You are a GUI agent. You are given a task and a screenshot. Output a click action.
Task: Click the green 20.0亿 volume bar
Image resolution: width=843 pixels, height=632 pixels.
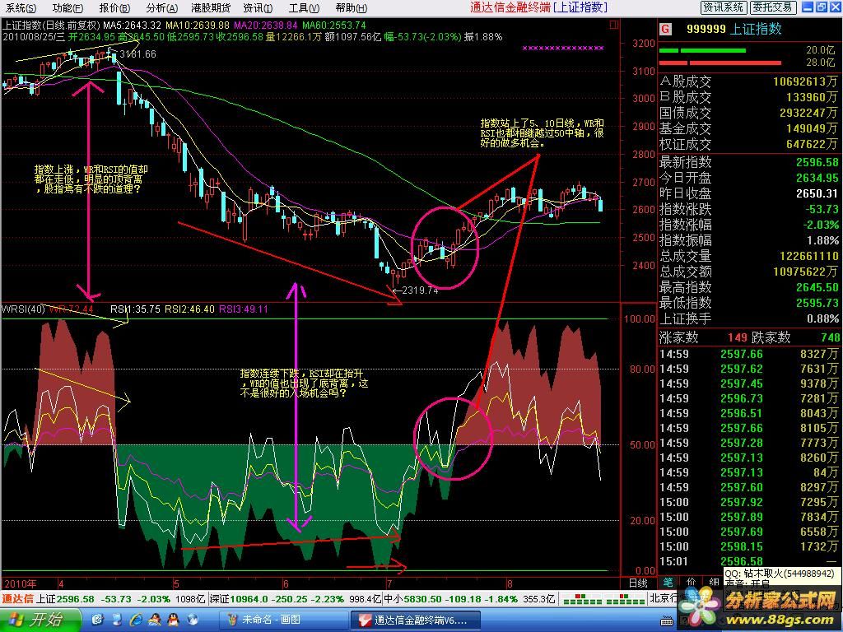pos(702,50)
